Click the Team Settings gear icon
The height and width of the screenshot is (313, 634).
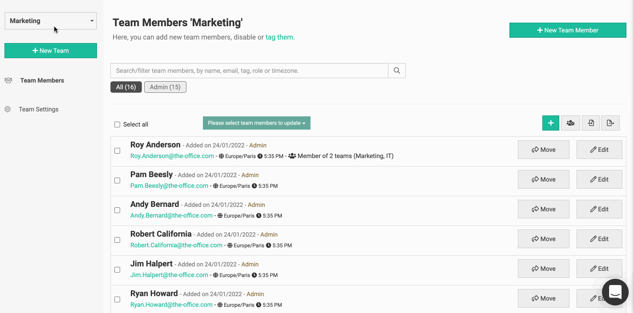pos(8,109)
